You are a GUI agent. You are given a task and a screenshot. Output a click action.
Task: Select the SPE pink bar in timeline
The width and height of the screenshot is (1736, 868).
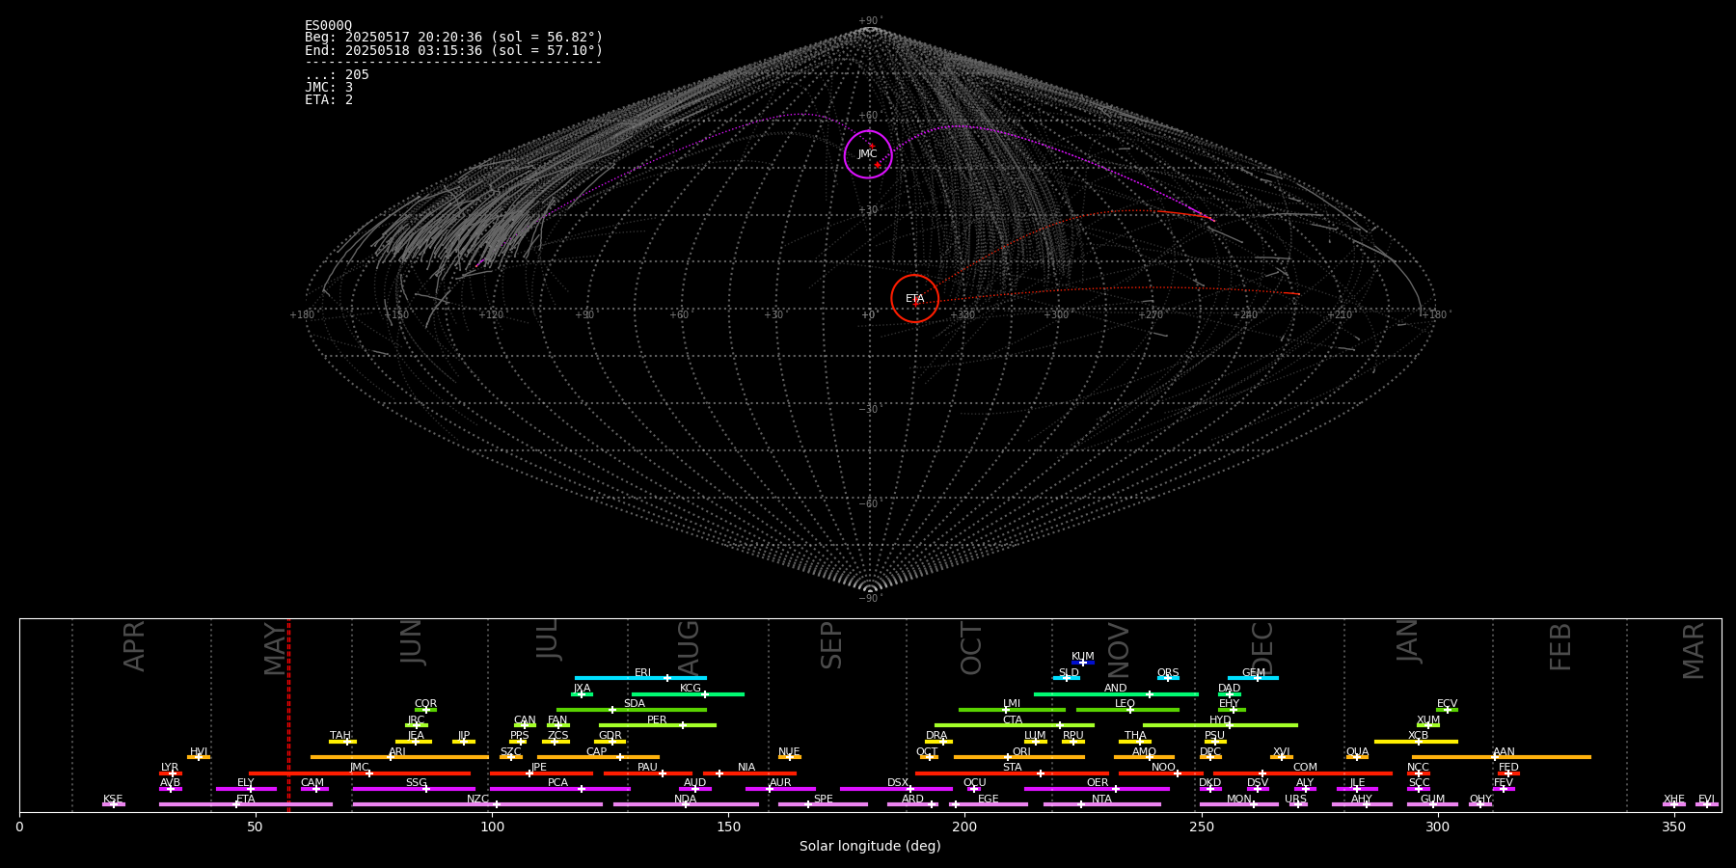tap(823, 804)
